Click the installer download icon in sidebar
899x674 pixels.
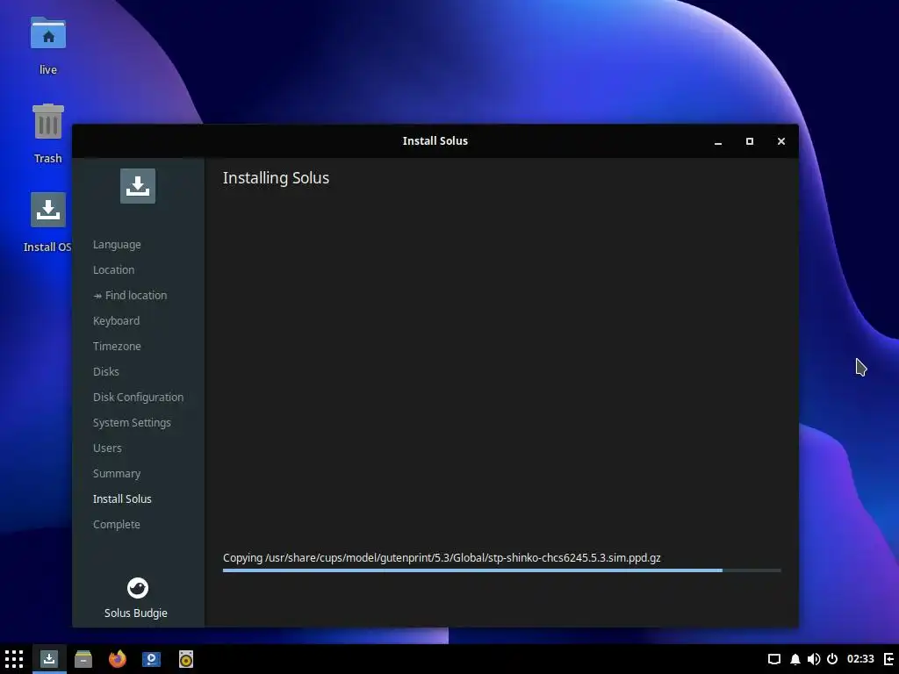[x=138, y=186]
